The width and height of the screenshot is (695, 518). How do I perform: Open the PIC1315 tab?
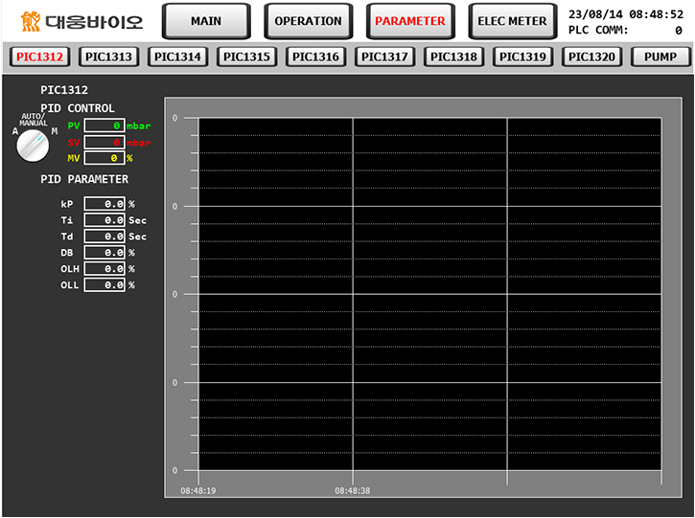coord(247,56)
